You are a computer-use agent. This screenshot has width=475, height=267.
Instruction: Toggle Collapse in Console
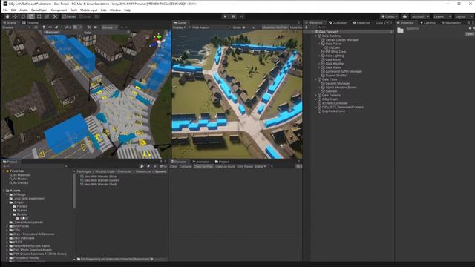pyautogui.click(x=186, y=166)
